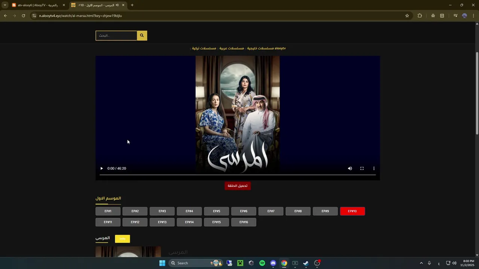
Task: Open Steam from the taskbar
Action: pos(306,263)
